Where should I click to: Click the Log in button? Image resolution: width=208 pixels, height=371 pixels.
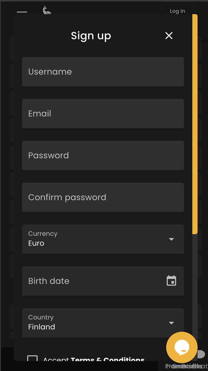click(177, 11)
